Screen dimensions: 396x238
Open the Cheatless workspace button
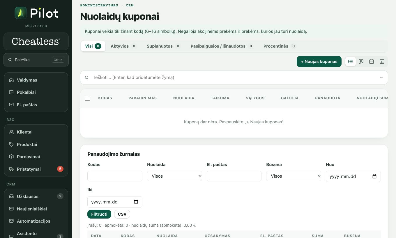36,41
